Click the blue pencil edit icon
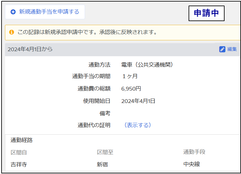 (222, 49)
